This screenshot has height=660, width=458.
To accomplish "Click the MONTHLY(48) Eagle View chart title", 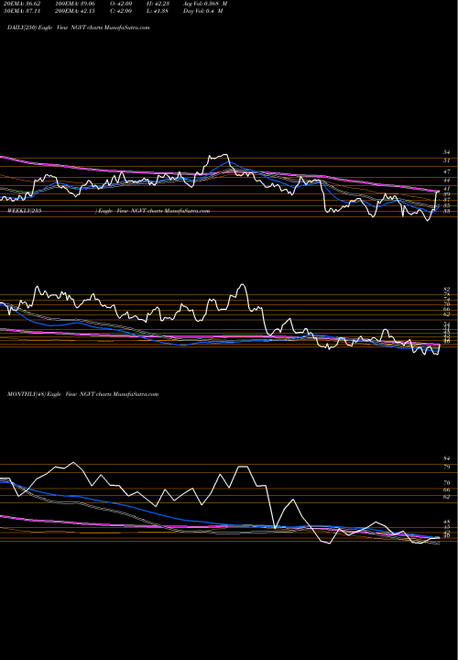I will (x=82, y=394).
